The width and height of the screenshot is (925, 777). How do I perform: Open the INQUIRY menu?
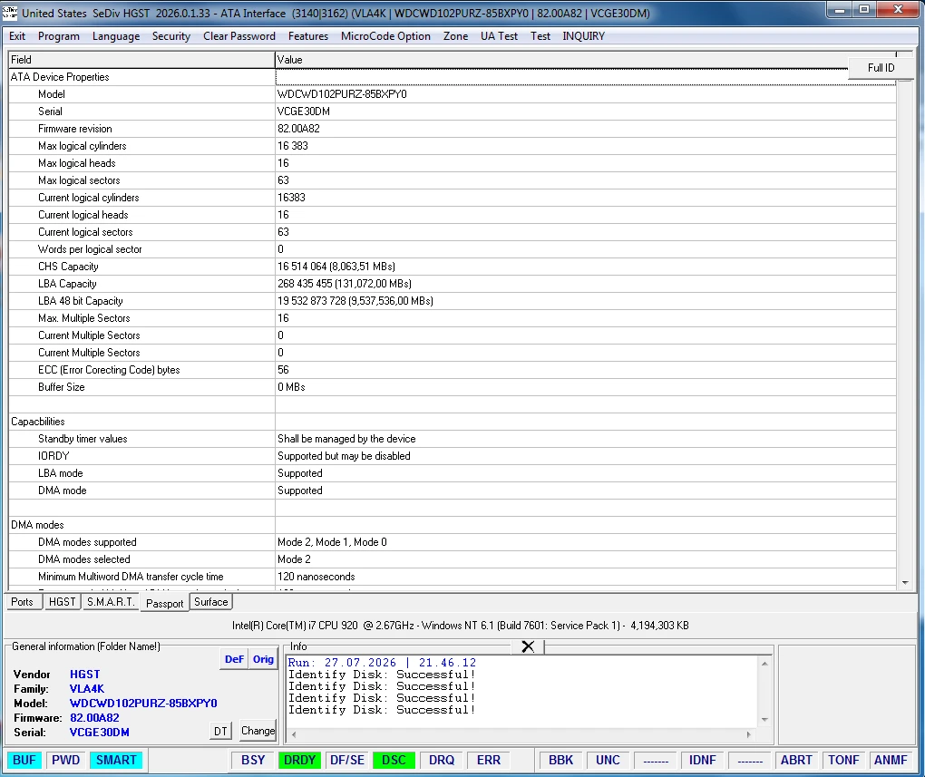pyautogui.click(x=583, y=36)
